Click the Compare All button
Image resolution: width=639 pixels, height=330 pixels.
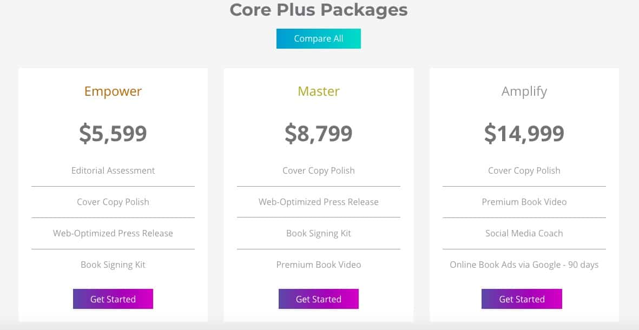[318, 39]
